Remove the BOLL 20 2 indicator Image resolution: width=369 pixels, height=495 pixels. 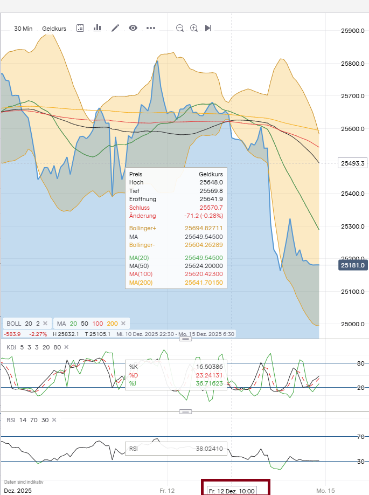[x=45, y=324]
